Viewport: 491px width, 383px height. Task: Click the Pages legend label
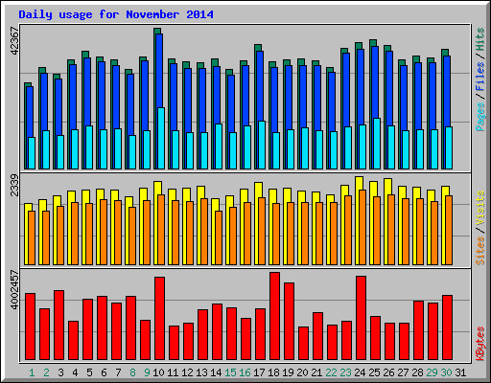point(480,117)
